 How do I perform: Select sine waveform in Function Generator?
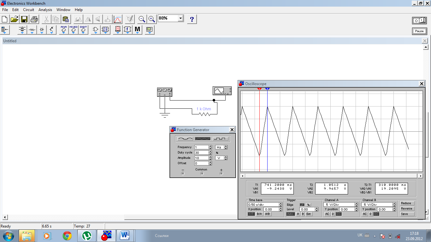[x=185, y=139]
